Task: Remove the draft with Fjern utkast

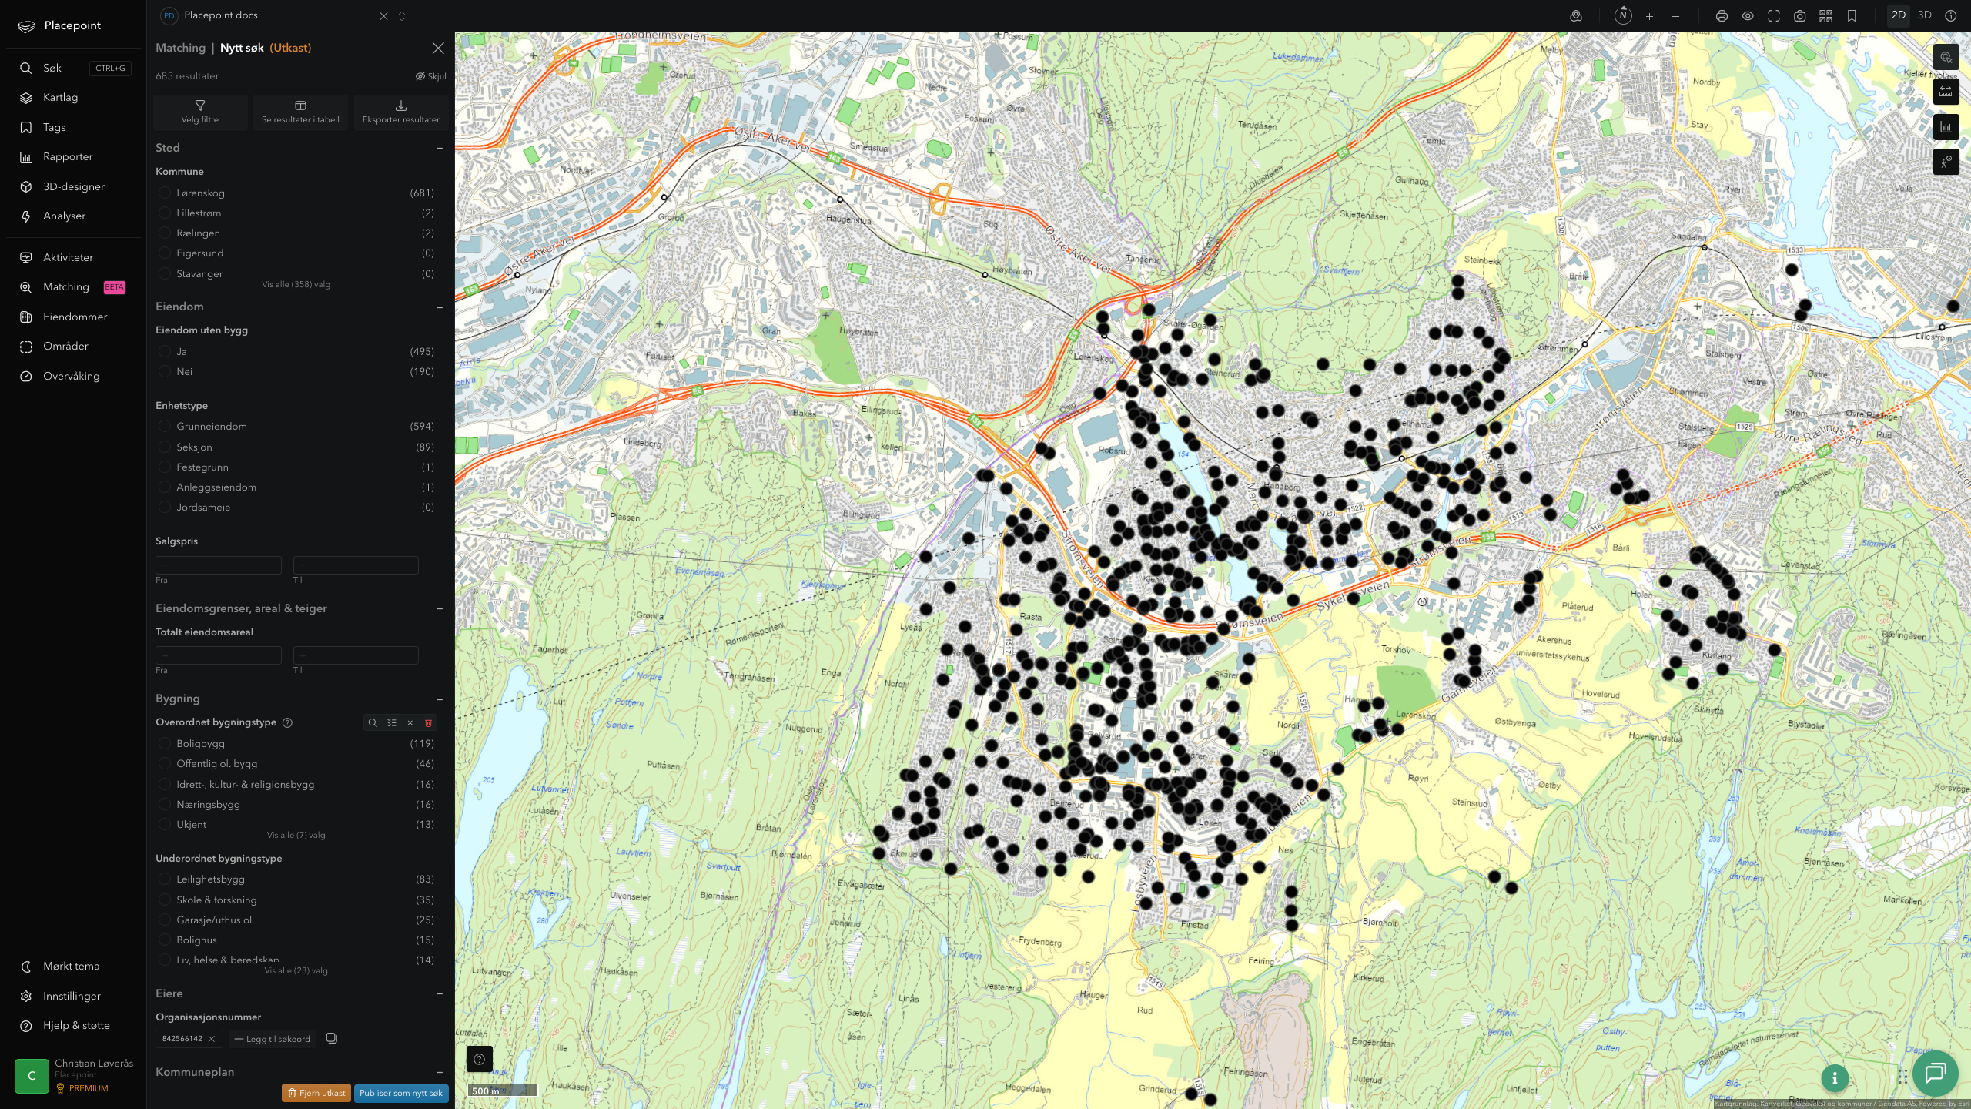Action: (x=316, y=1093)
